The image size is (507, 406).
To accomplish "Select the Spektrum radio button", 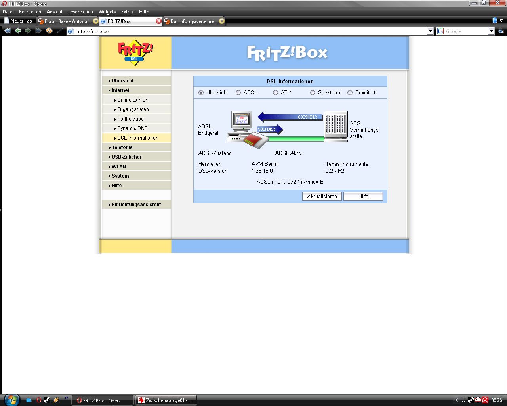I will coord(313,92).
